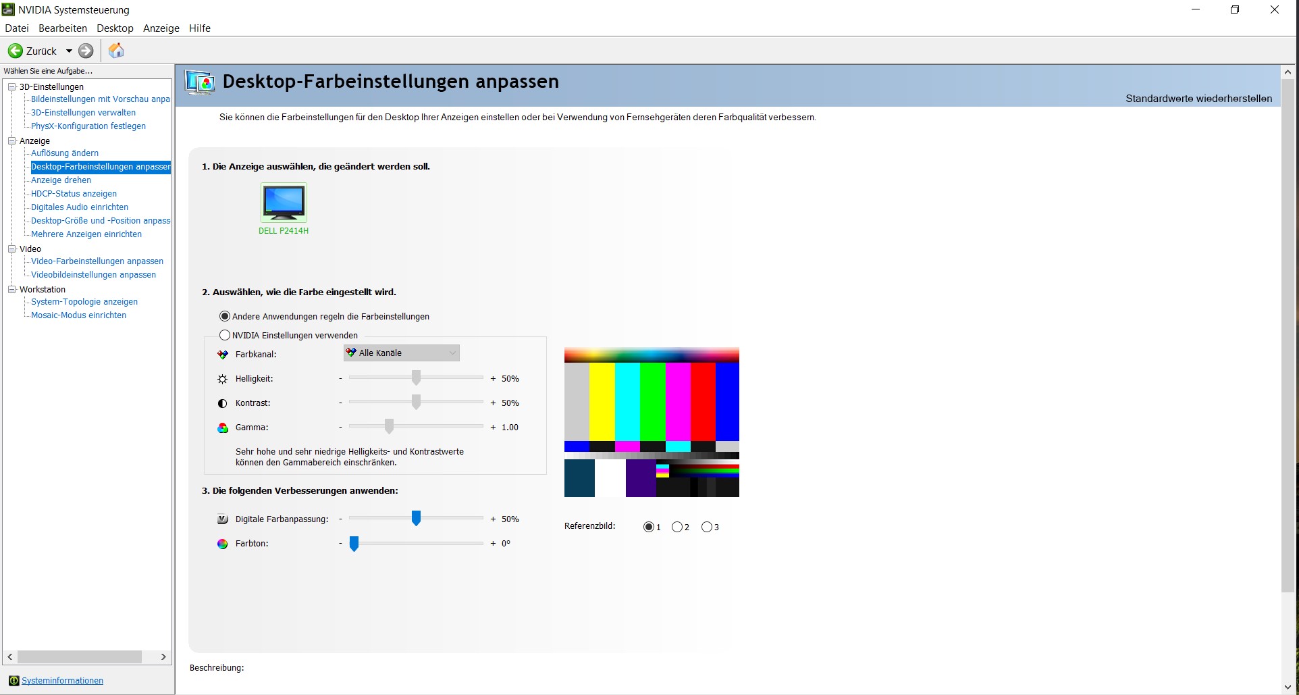Open 'System-Topologie anzeigen' task
Image resolution: width=1299 pixels, height=695 pixels.
(84, 302)
